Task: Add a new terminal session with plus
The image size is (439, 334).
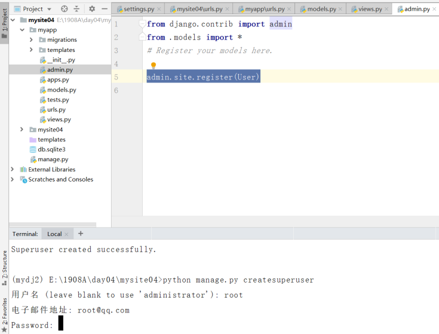Action: coord(81,234)
